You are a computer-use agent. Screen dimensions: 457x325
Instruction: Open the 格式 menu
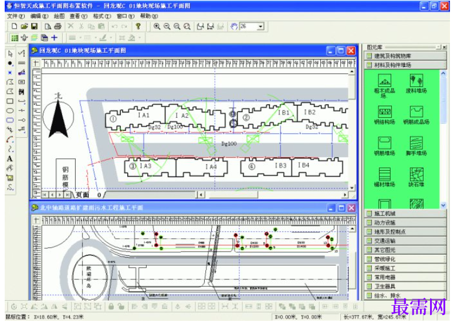101,16
